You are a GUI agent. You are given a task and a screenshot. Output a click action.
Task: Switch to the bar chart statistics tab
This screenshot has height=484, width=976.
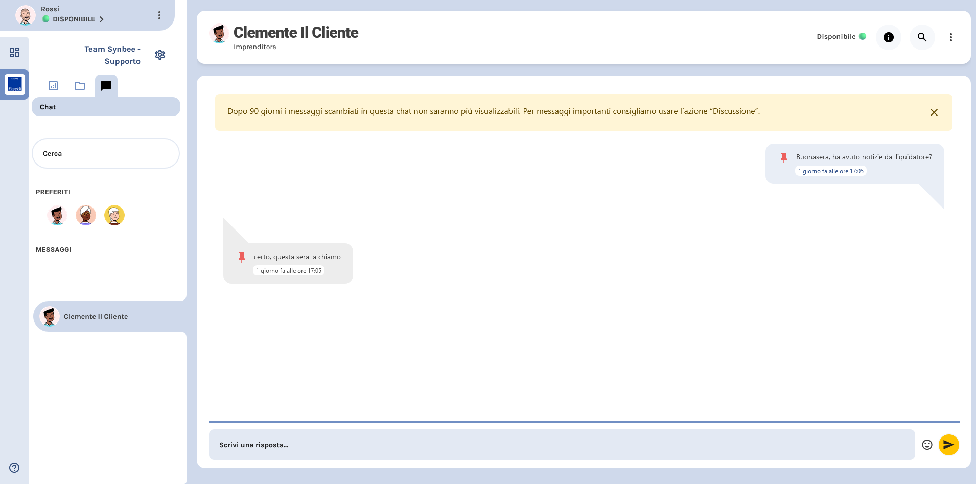pyautogui.click(x=53, y=86)
